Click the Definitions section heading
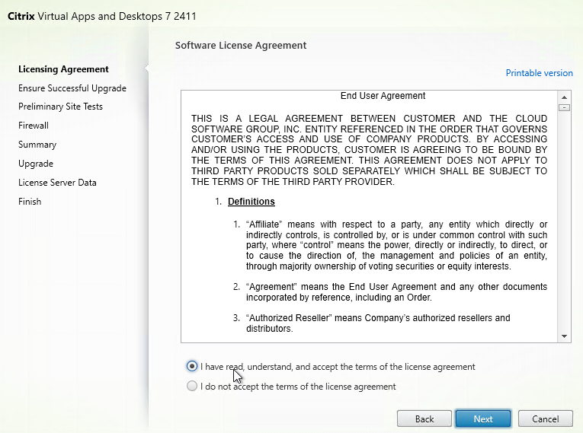Screen dimensions: 583x433 251,201
